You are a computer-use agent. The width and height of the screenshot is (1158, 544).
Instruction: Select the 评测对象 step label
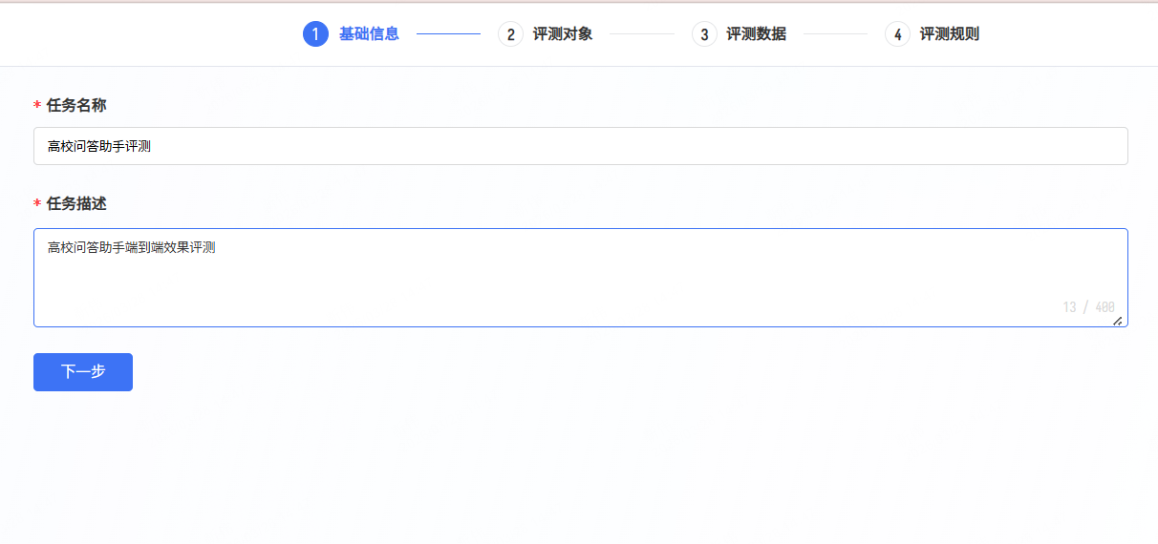563,34
